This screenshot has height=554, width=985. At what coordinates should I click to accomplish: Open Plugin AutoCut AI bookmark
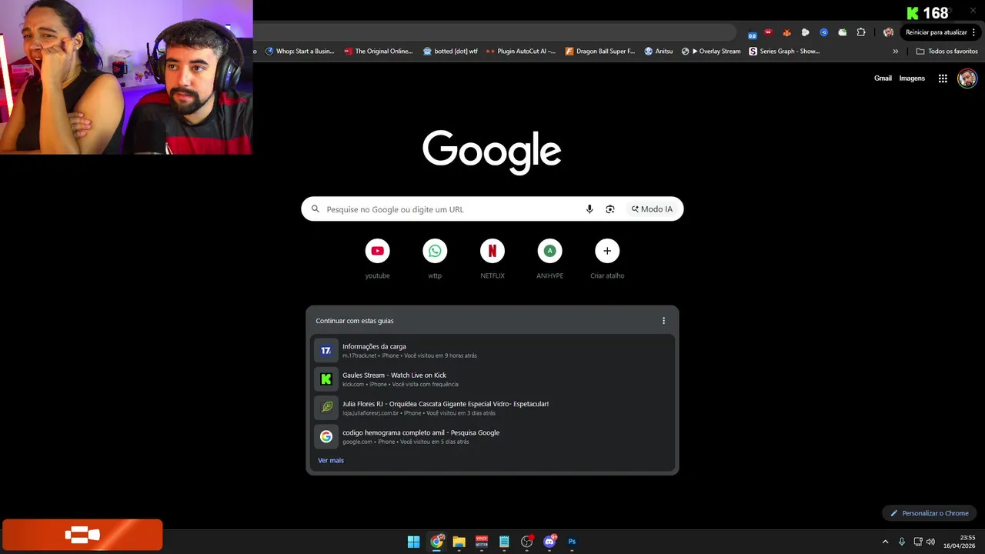click(x=521, y=52)
